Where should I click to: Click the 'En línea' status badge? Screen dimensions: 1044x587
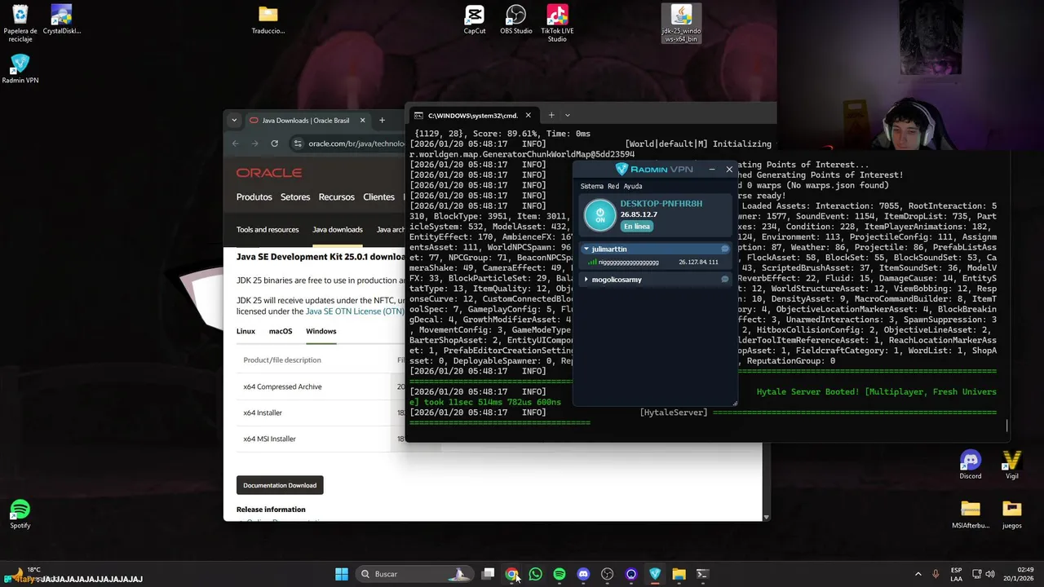pos(637,226)
